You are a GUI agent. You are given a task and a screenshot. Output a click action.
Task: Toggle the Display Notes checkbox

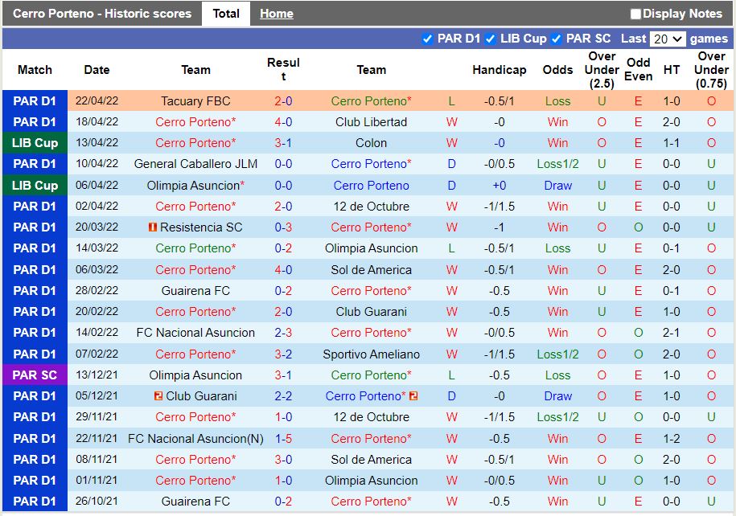(635, 13)
